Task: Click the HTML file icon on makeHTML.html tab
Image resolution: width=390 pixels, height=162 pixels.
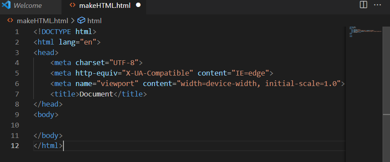Action: [73, 5]
